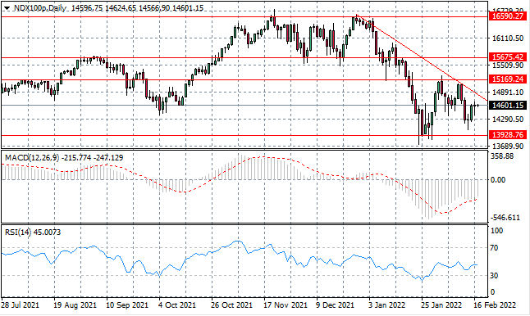530x316 pixels.
Task: Select the 15675.42 horizontal line label
Action: tap(508, 57)
